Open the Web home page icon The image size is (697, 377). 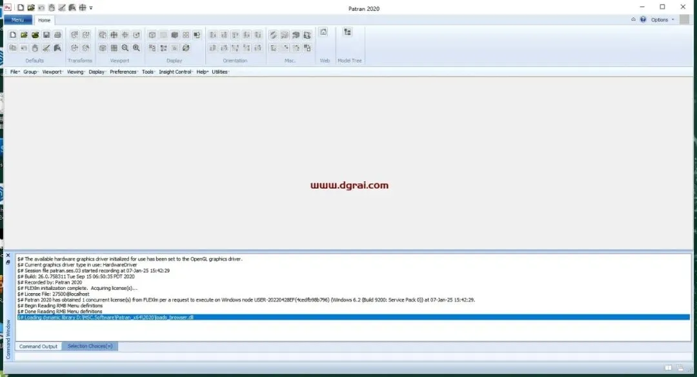[323, 32]
